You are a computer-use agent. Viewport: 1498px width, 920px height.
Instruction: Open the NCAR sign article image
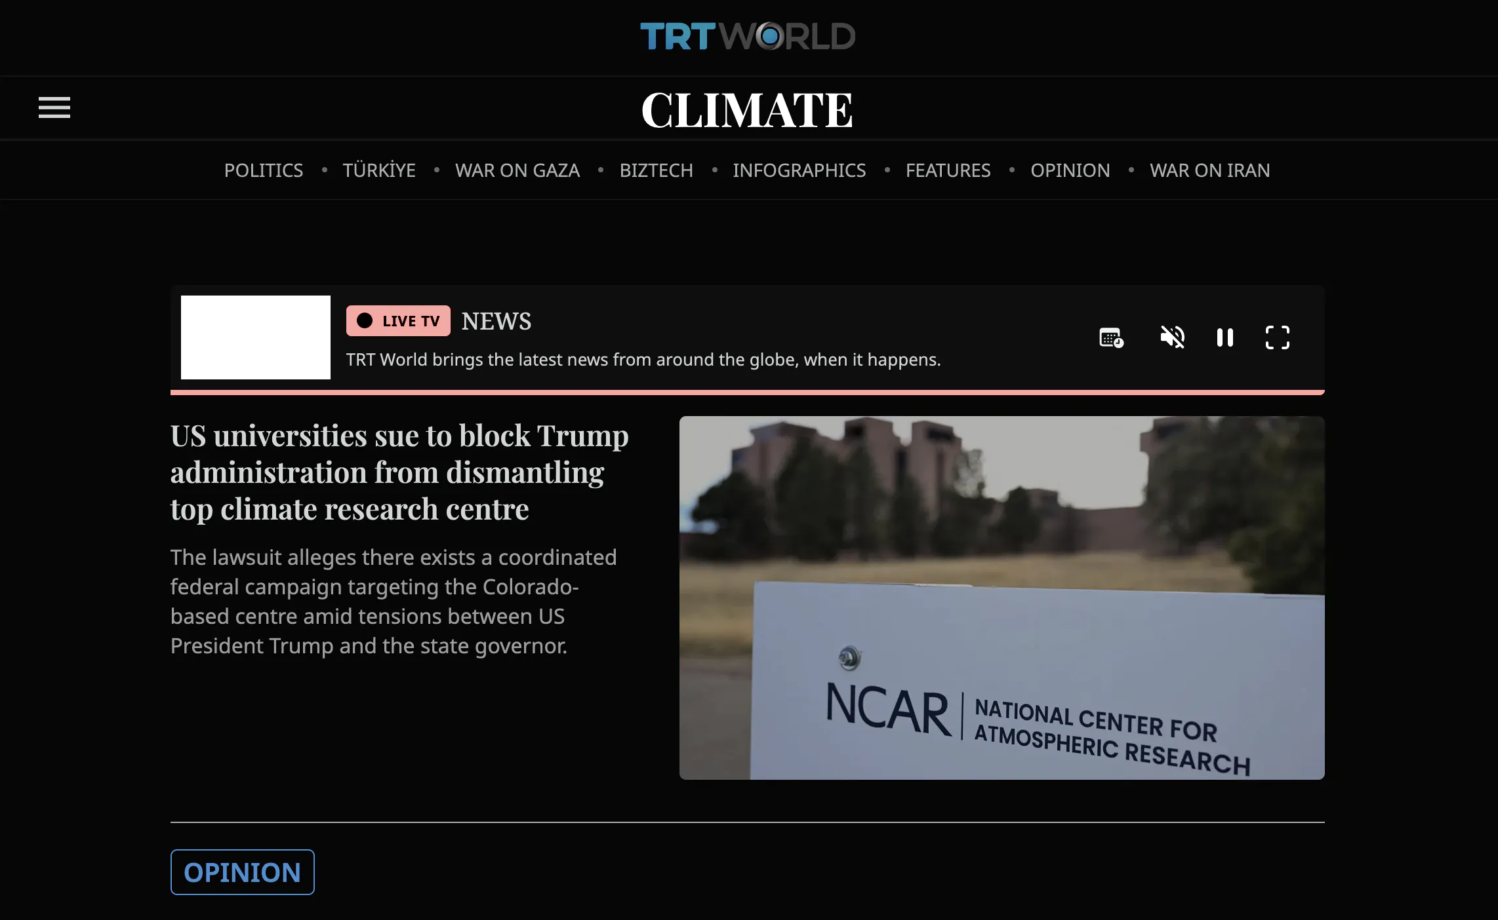[1002, 598]
